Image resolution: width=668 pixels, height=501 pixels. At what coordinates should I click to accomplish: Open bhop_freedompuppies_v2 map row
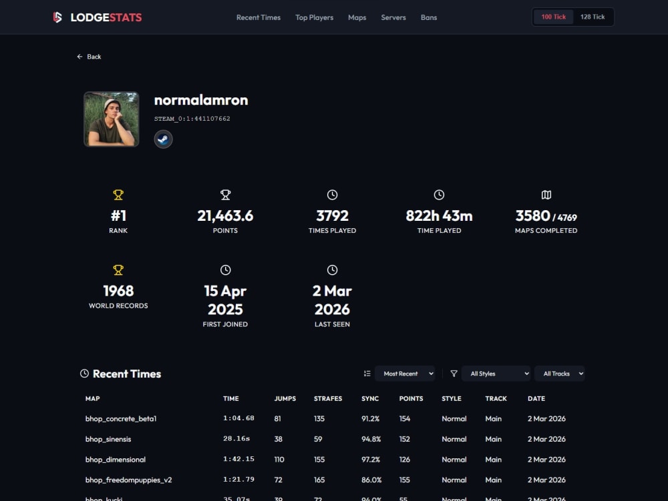(334, 480)
